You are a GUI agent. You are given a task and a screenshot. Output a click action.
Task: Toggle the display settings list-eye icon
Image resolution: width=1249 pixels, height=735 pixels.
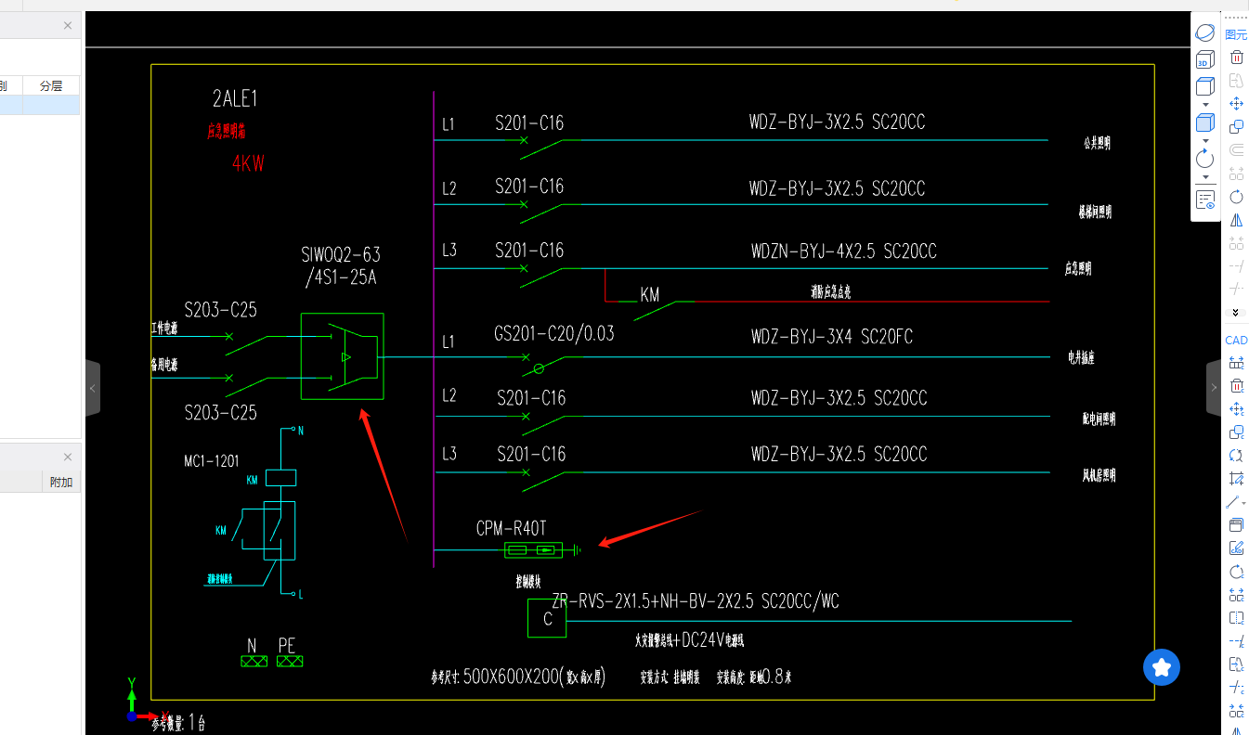pyautogui.click(x=1204, y=200)
